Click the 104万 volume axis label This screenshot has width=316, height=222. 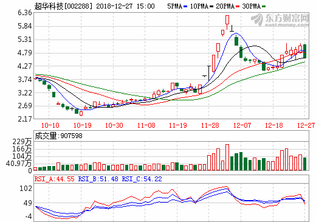point(22,156)
